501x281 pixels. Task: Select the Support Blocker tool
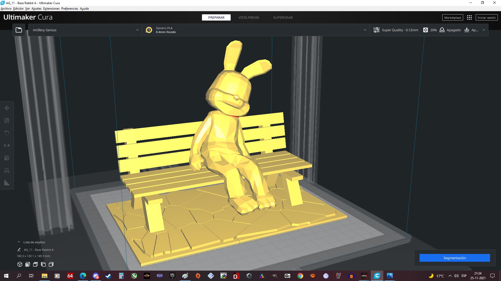click(x=7, y=170)
